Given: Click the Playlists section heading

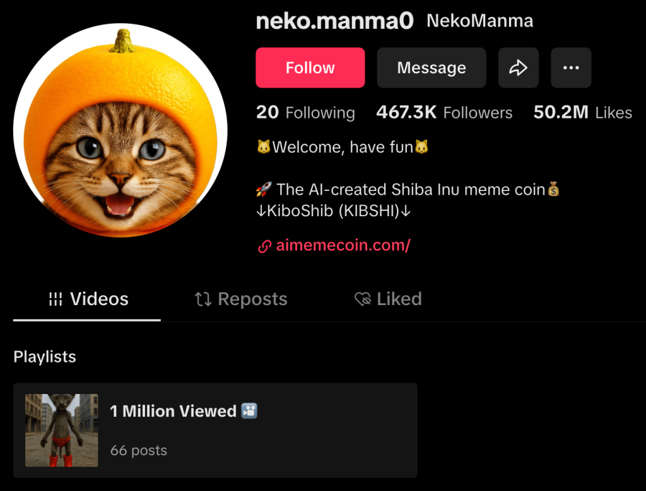Looking at the screenshot, I should point(45,357).
